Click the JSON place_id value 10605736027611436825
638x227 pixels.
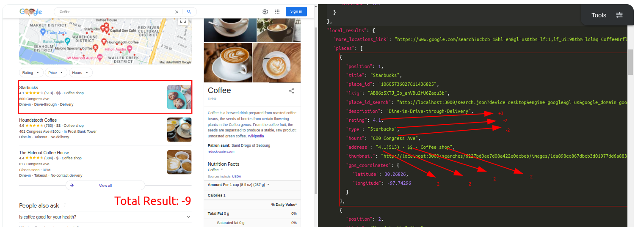click(408, 85)
